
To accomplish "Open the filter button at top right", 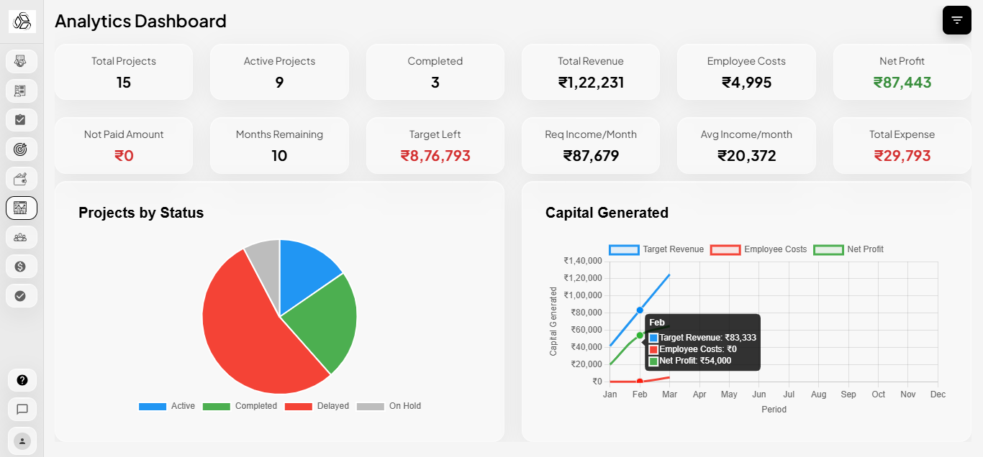I will pyautogui.click(x=956, y=20).
